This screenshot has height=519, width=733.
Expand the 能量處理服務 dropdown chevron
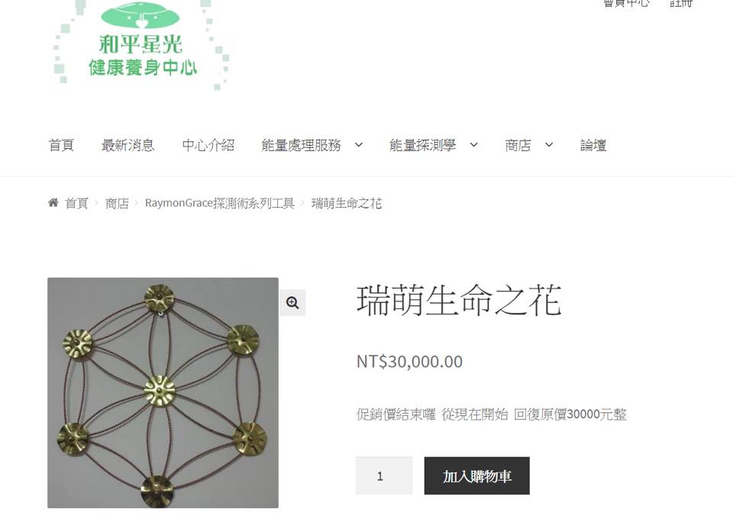coord(359,145)
